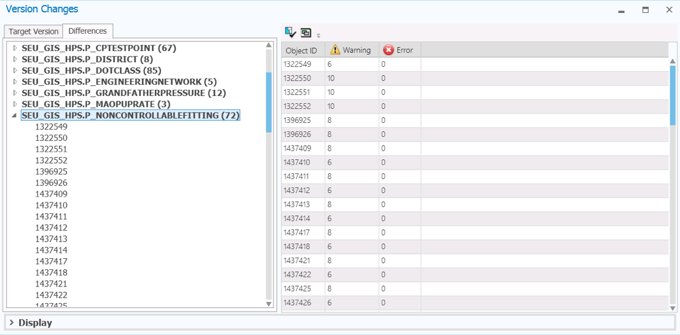Expand the P_ENGINEERINGNETWORK (5) tree node
Image resolution: width=680 pixels, height=335 pixels.
pyautogui.click(x=15, y=82)
